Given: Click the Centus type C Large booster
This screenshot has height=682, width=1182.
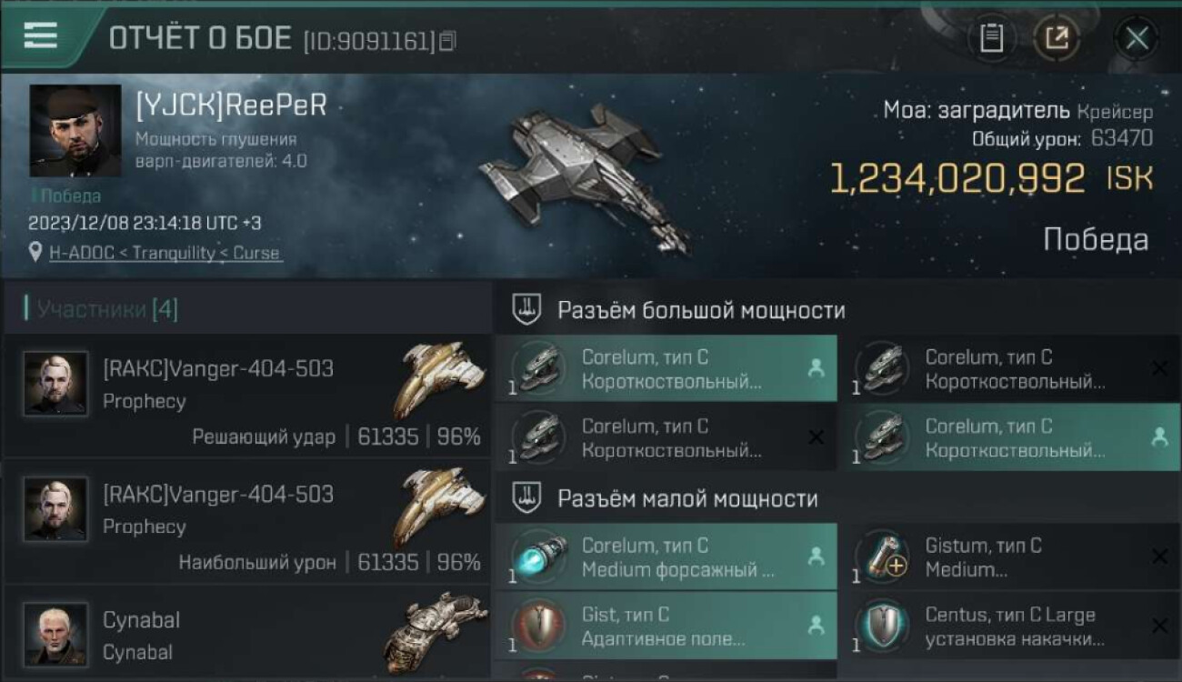Looking at the screenshot, I should pyautogui.click(x=1009, y=627).
